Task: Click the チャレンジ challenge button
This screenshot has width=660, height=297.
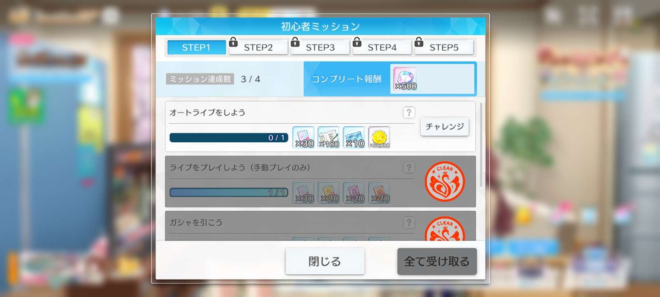Action: click(x=445, y=127)
